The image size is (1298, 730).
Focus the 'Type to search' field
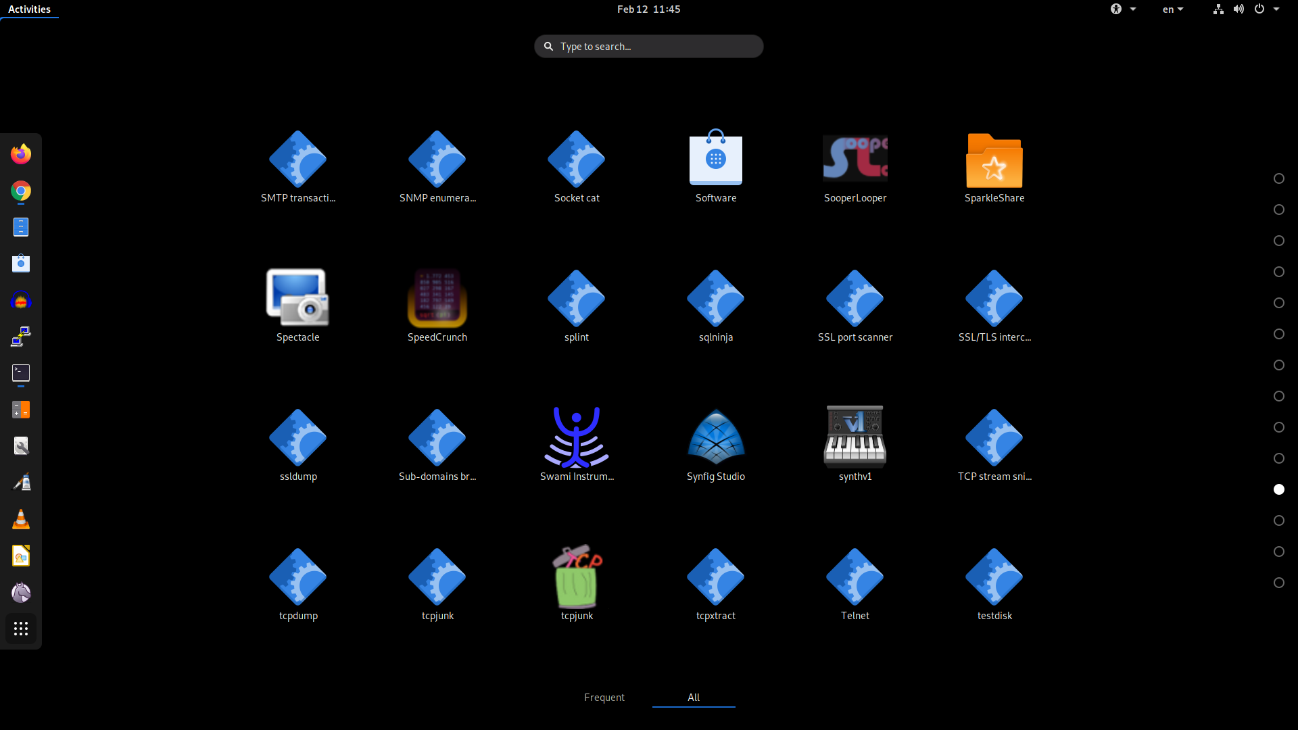click(649, 46)
